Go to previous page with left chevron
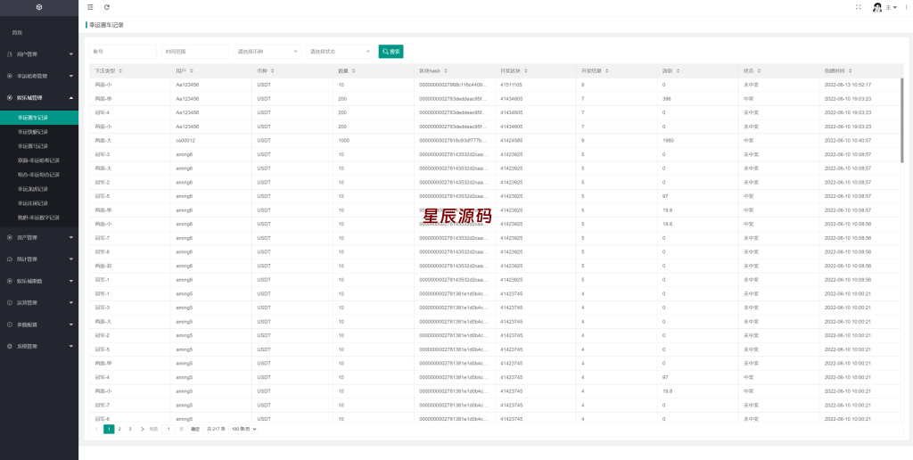The width and height of the screenshot is (913, 460). 96,429
